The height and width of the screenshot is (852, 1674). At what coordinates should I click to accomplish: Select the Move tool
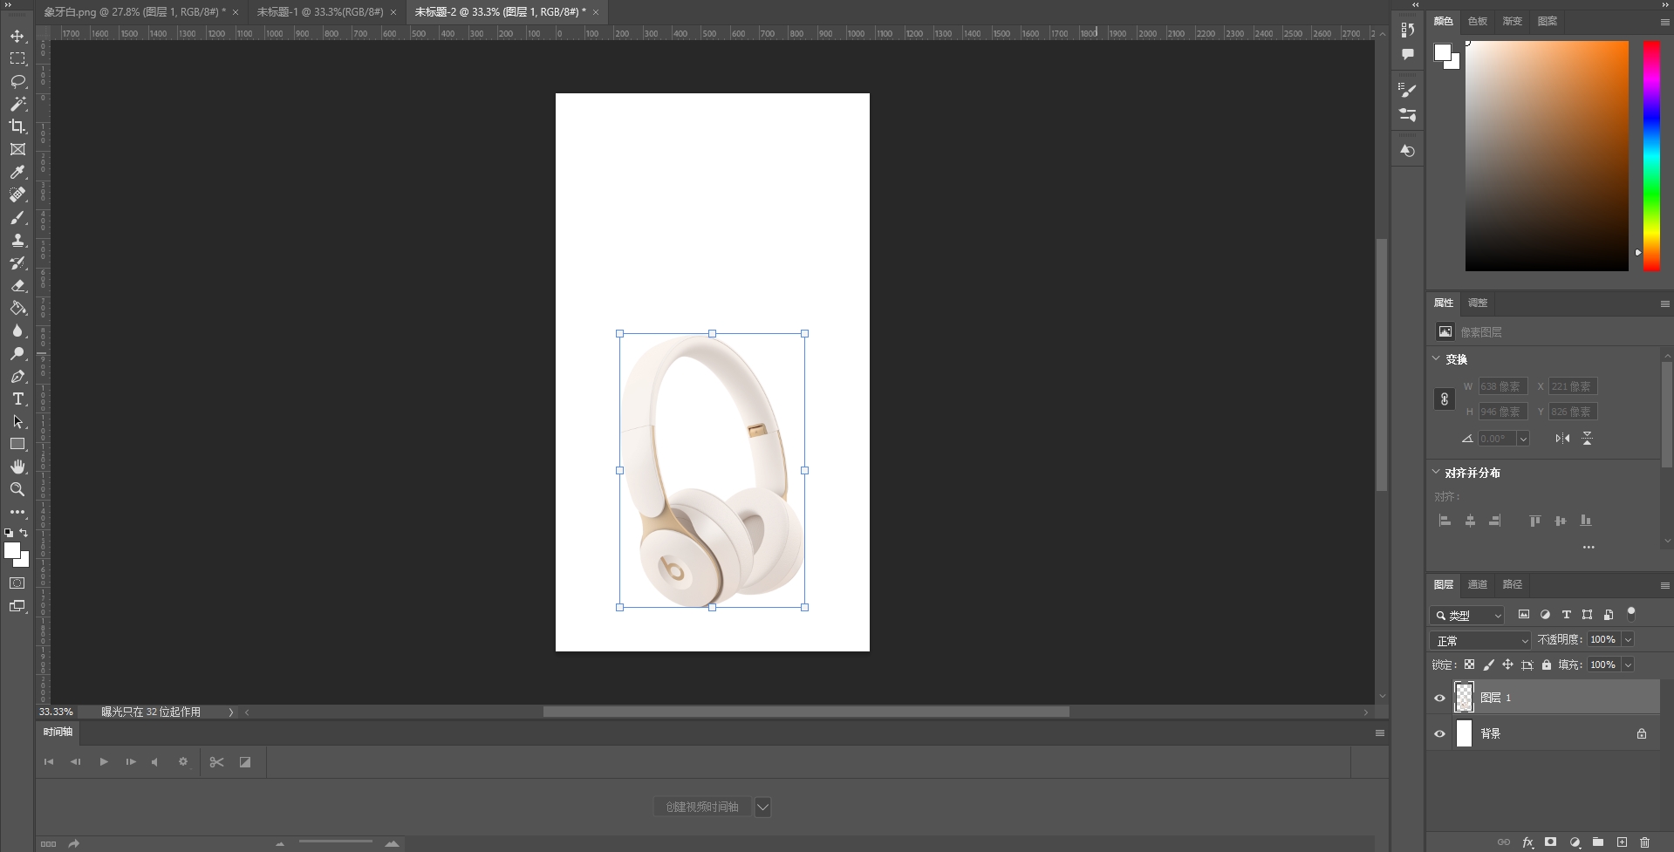pyautogui.click(x=17, y=37)
